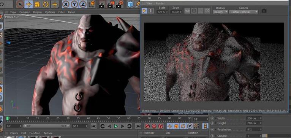291x138 pixels.
Task: Open viewport Panel menu
Action: [x=71, y=12]
